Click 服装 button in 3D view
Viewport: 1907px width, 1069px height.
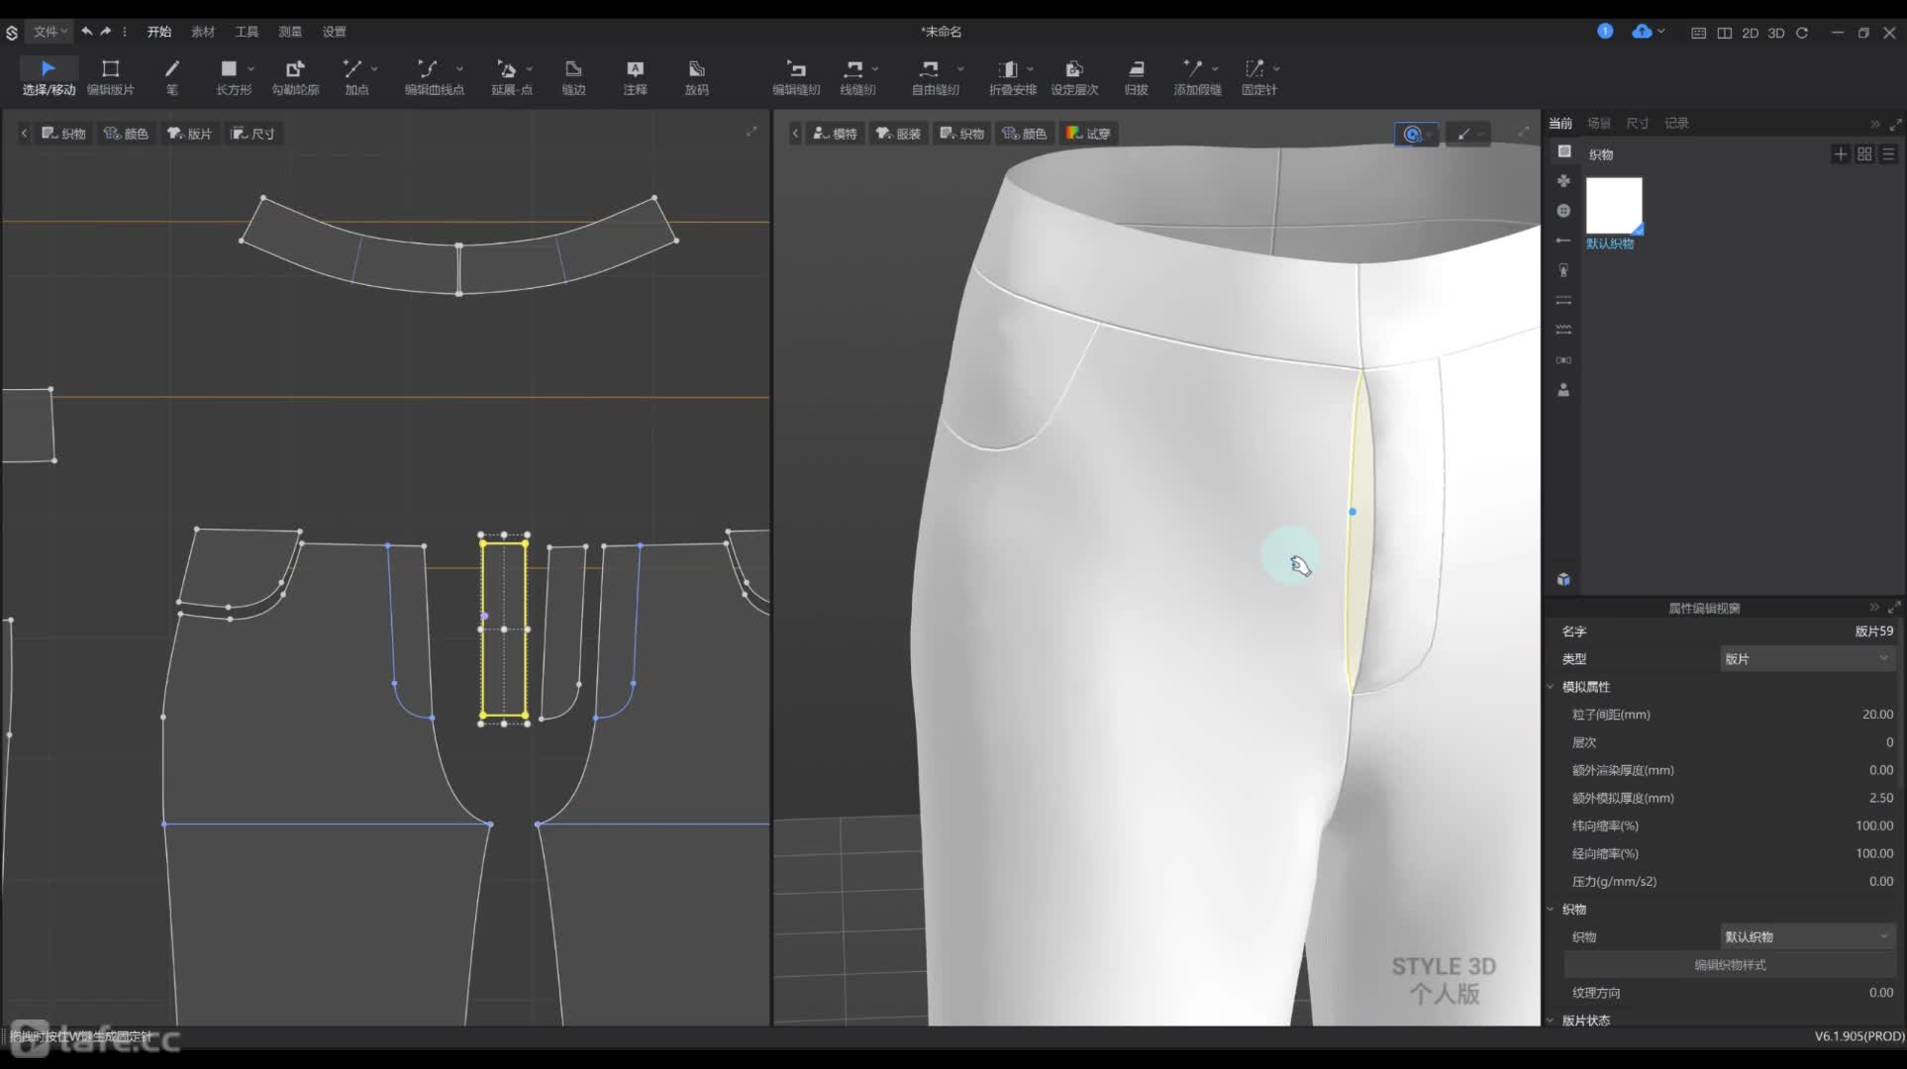pos(898,134)
